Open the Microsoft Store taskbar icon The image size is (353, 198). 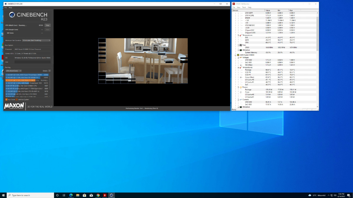pyautogui.click(x=84, y=195)
